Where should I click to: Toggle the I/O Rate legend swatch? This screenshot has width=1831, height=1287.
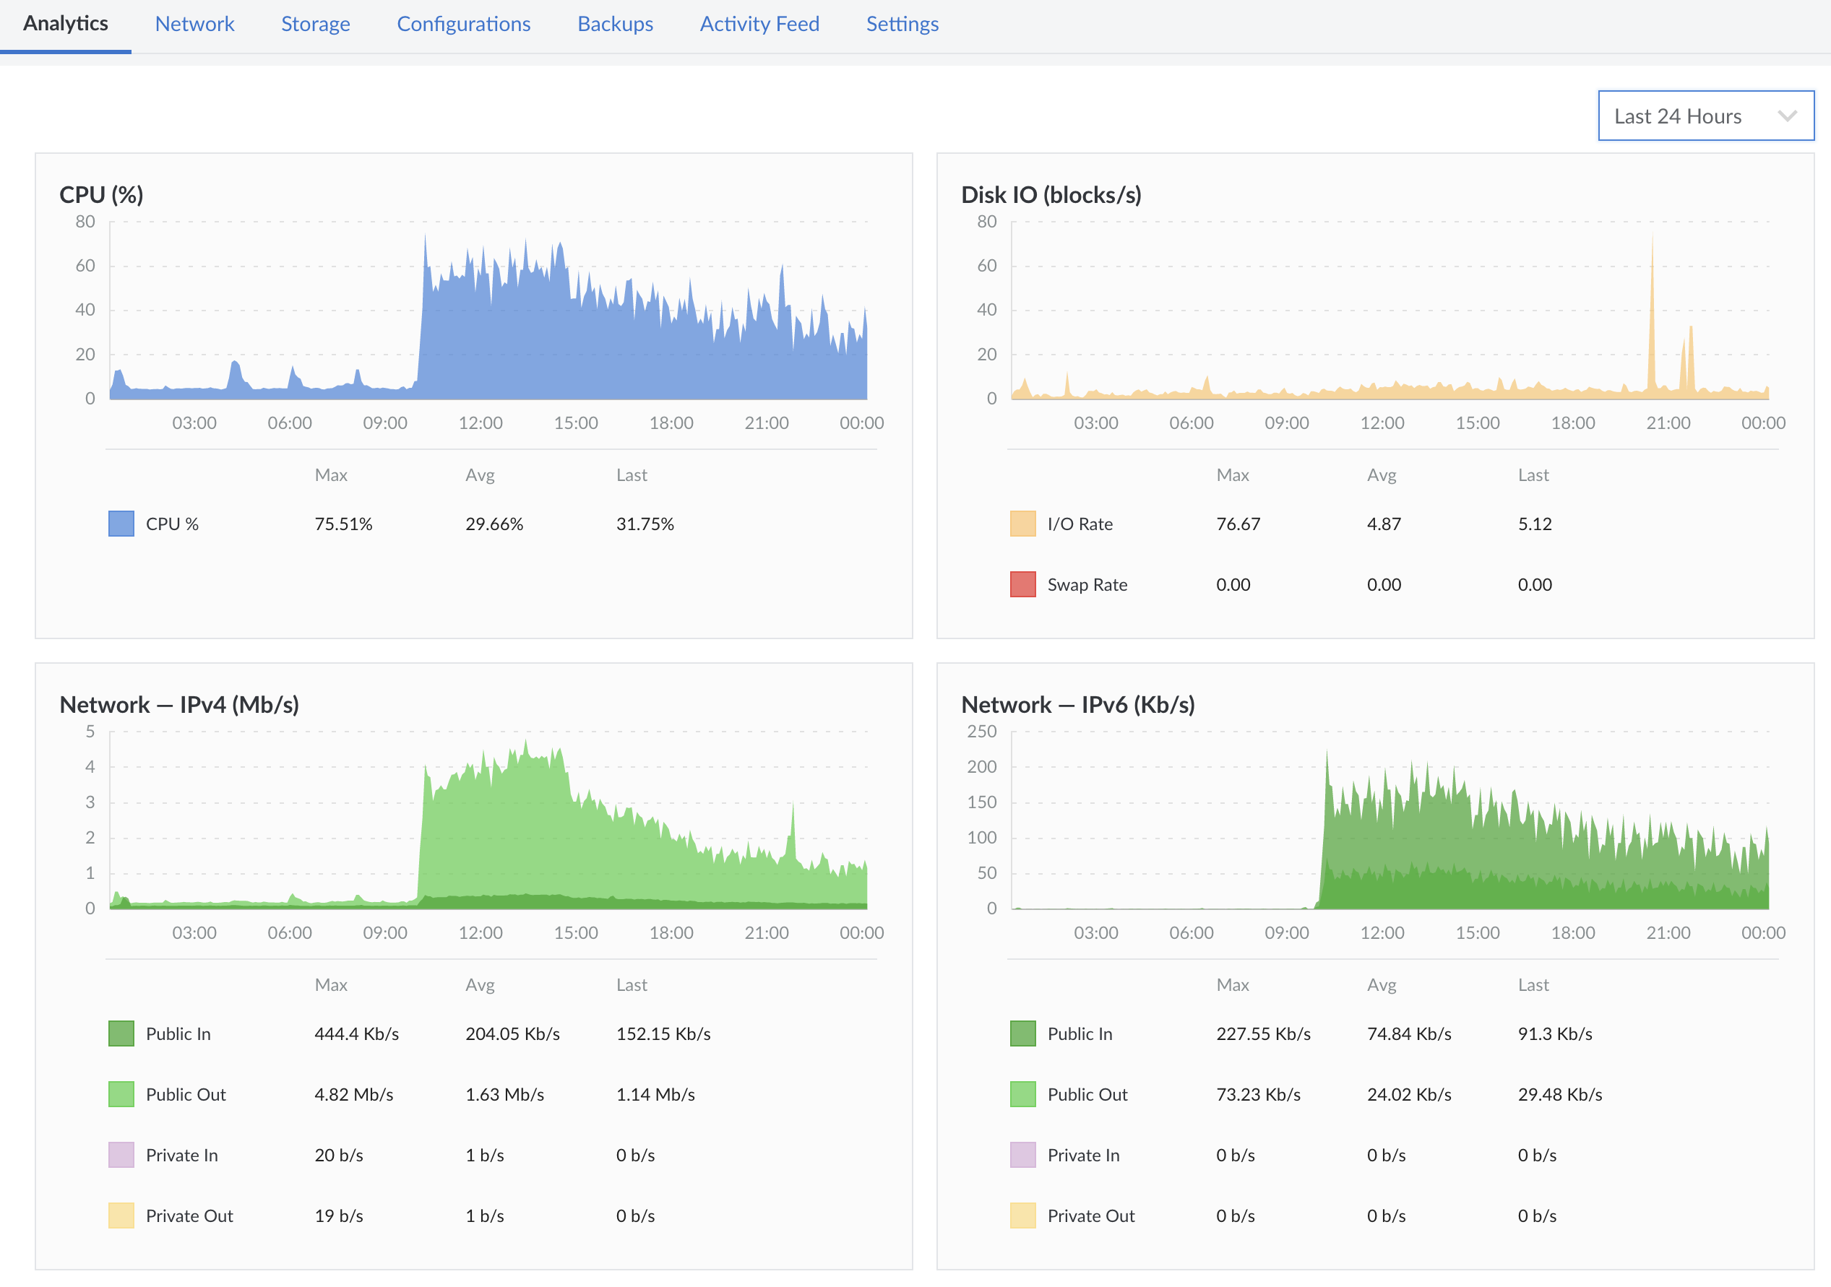1022,524
